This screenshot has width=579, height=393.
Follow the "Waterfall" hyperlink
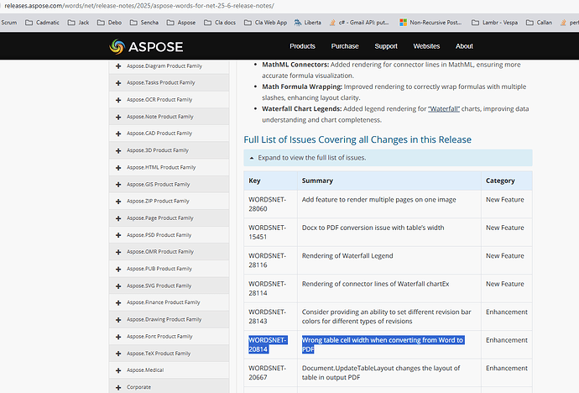pos(444,109)
